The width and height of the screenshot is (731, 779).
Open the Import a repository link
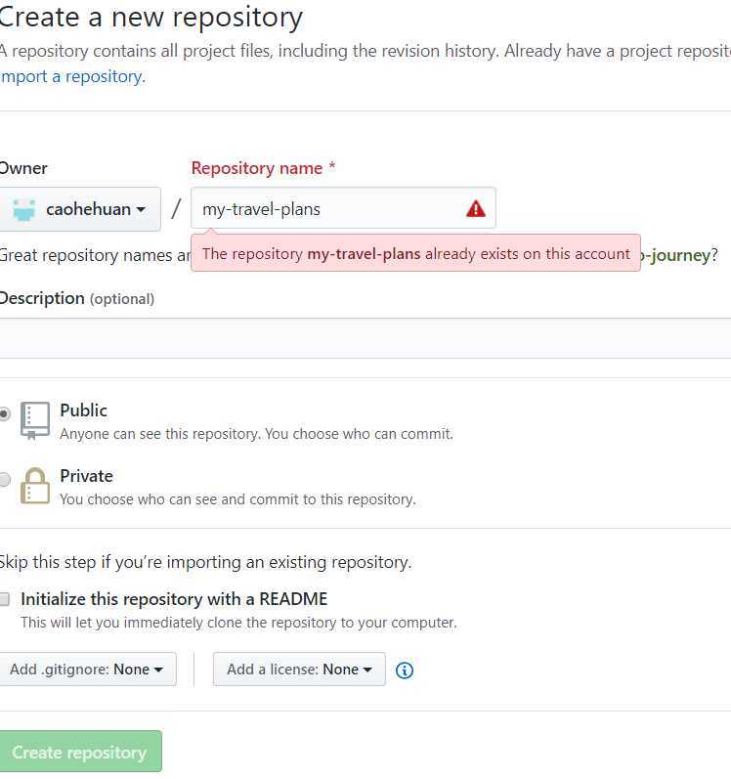click(x=72, y=76)
